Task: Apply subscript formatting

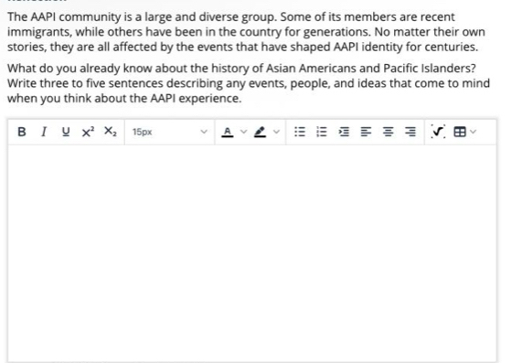Action: [x=110, y=132]
